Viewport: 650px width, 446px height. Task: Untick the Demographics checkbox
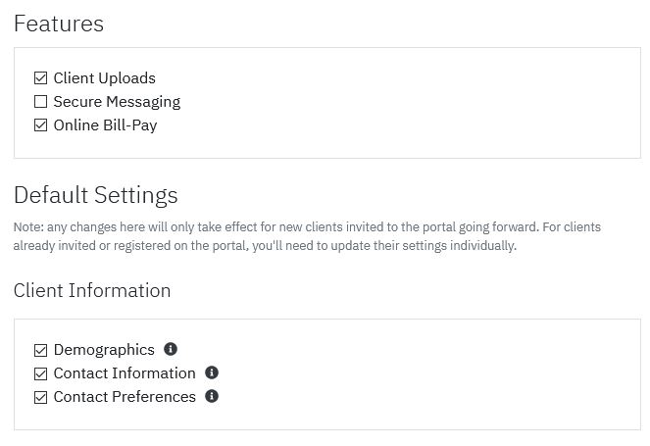pyautogui.click(x=40, y=350)
